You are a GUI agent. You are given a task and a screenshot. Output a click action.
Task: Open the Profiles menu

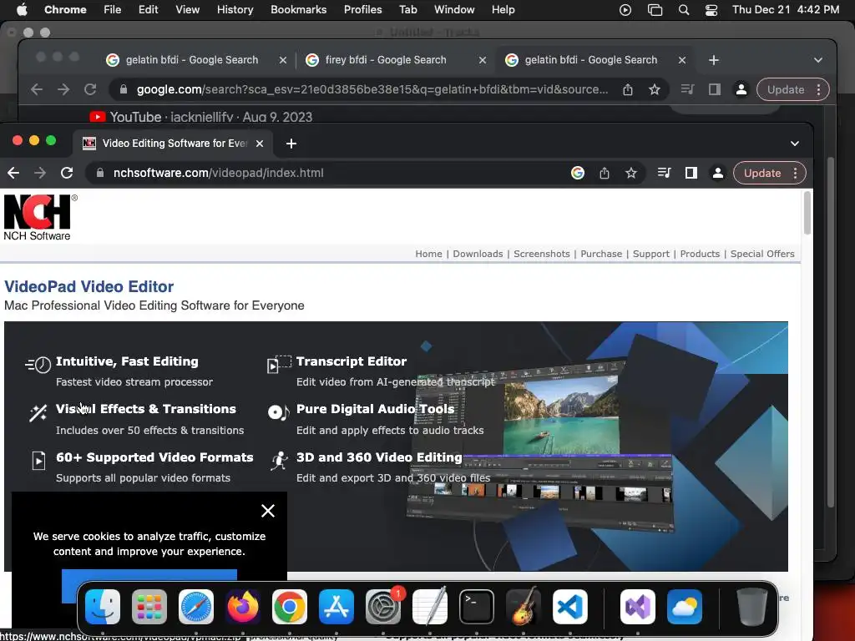click(x=362, y=10)
